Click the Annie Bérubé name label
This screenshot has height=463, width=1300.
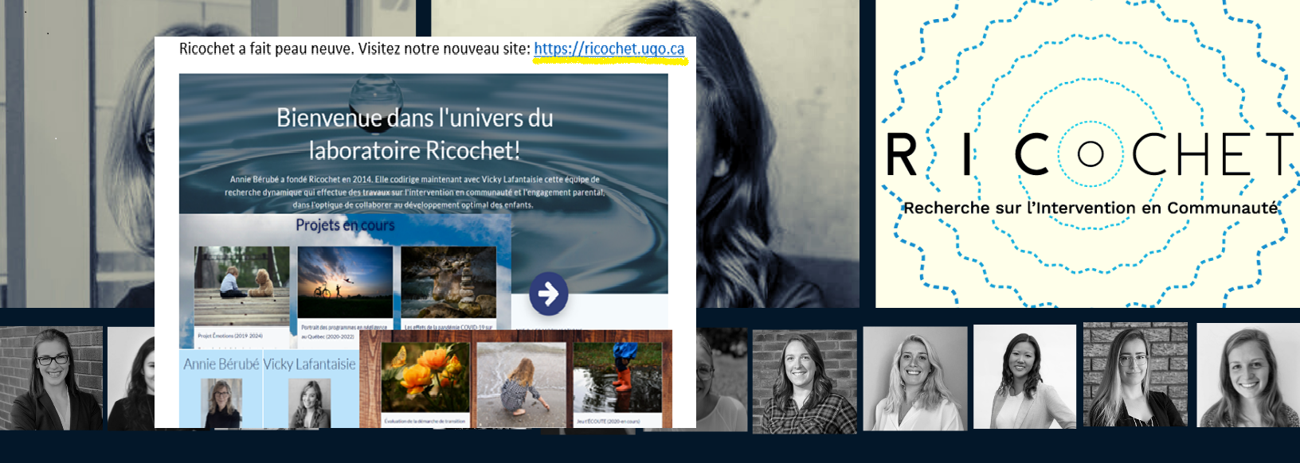tap(221, 364)
